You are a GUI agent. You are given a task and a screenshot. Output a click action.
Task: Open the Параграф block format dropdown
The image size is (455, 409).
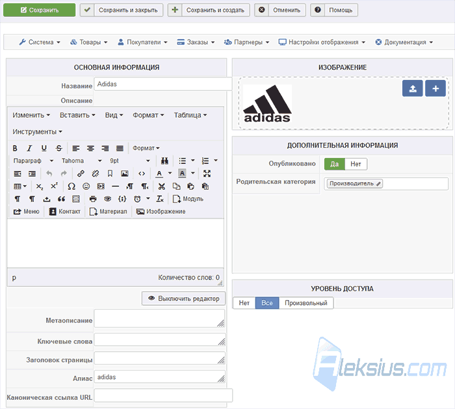tap(33, 161)
